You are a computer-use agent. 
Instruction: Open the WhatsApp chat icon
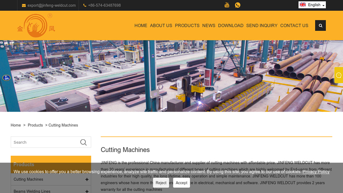click(238, 5)
